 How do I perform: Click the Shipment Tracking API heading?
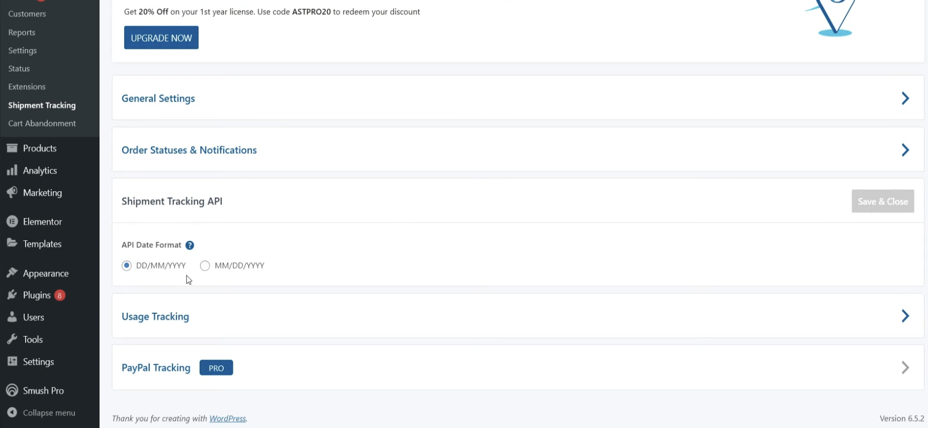[x=172, y=201]
